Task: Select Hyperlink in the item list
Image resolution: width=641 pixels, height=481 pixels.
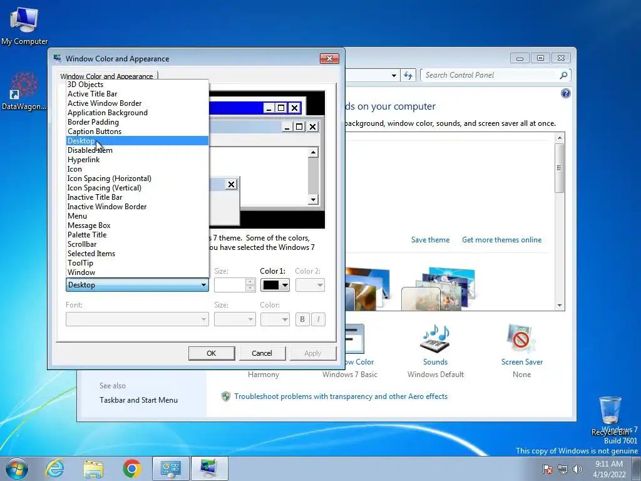Action: point(137,160)
